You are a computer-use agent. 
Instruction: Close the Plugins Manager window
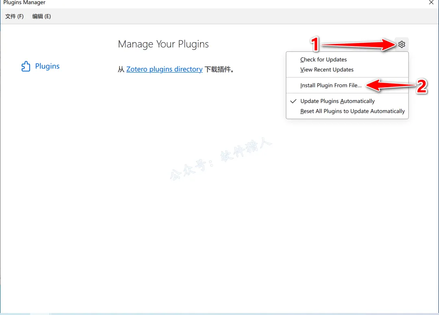click(431, 2)
